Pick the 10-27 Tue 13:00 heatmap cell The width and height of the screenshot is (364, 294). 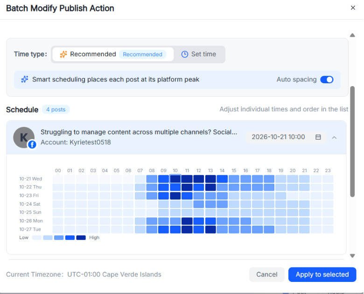210,229
